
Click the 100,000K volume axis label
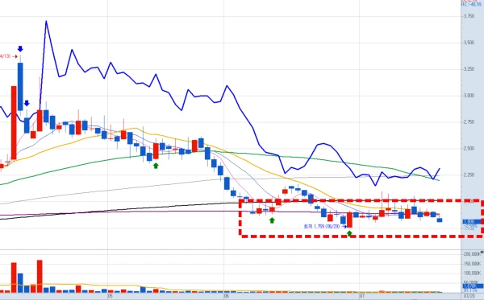[x=472, y=273]
